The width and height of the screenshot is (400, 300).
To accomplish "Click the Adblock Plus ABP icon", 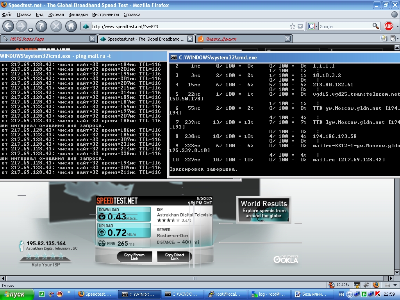I will click(389, 26).
